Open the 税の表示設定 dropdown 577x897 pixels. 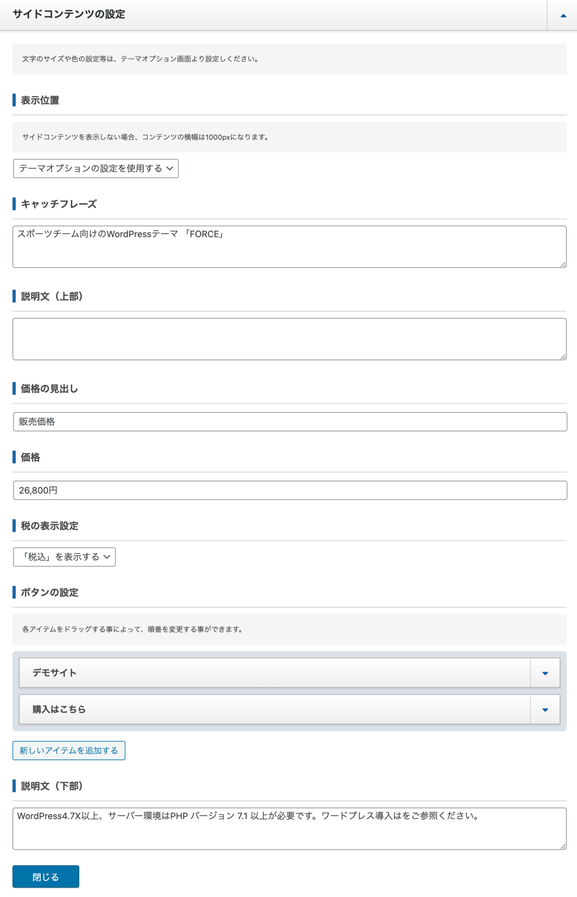tap(64, 557)
